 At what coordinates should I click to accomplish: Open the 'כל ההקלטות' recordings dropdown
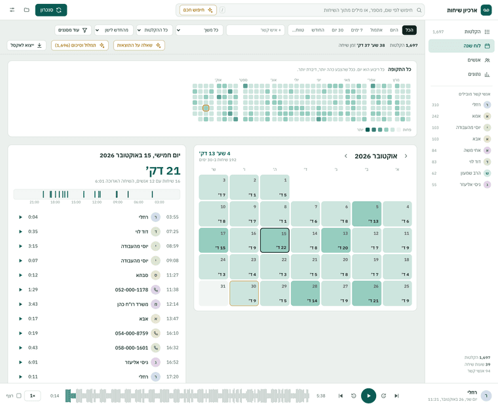tap(155, 30)
